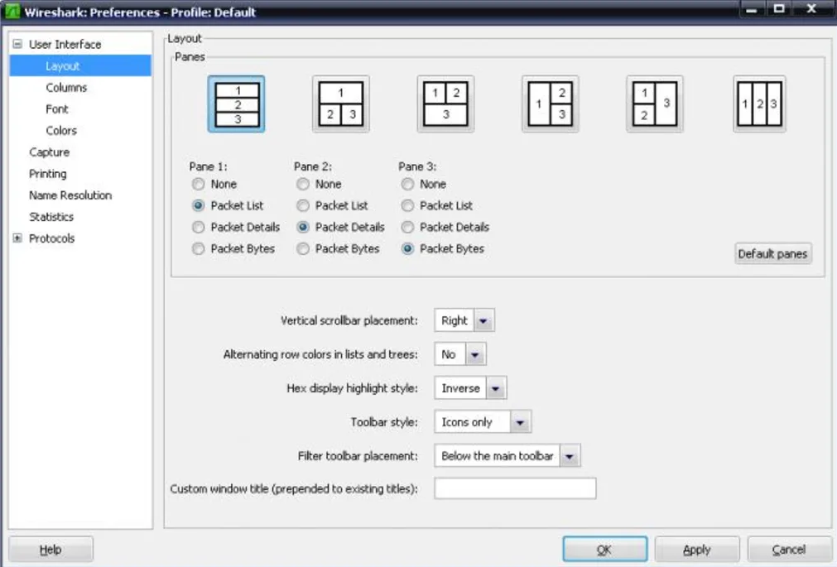Screen dimensions: 837x567
Task: Select the three stacked rows pane layout
Action: click(237, 104)
